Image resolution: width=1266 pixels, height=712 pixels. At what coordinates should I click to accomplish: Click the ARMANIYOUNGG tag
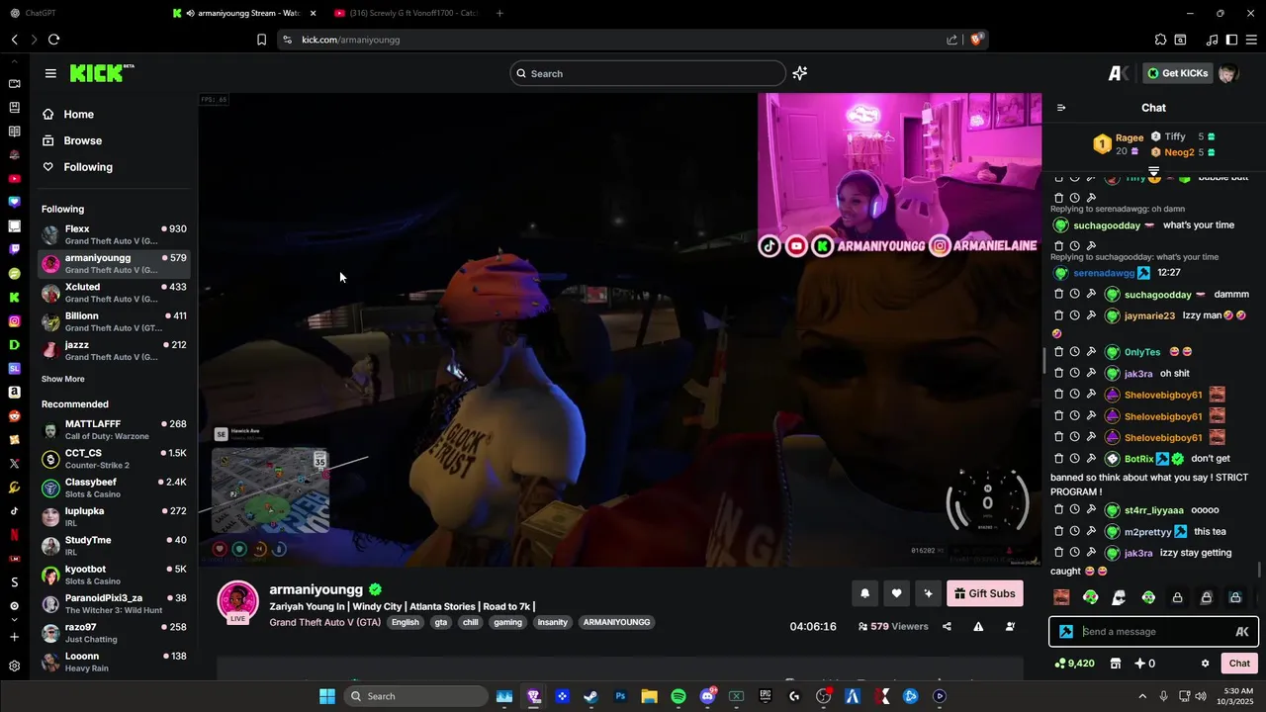(616, 622)
